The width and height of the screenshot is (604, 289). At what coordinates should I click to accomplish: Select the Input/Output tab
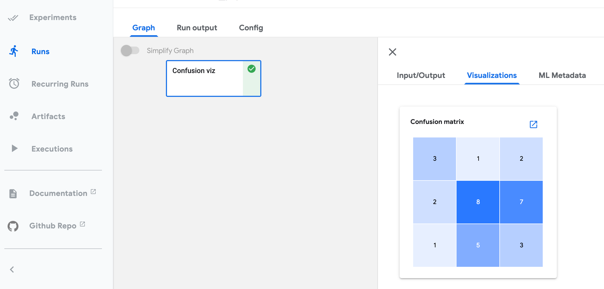coord(421,75)
